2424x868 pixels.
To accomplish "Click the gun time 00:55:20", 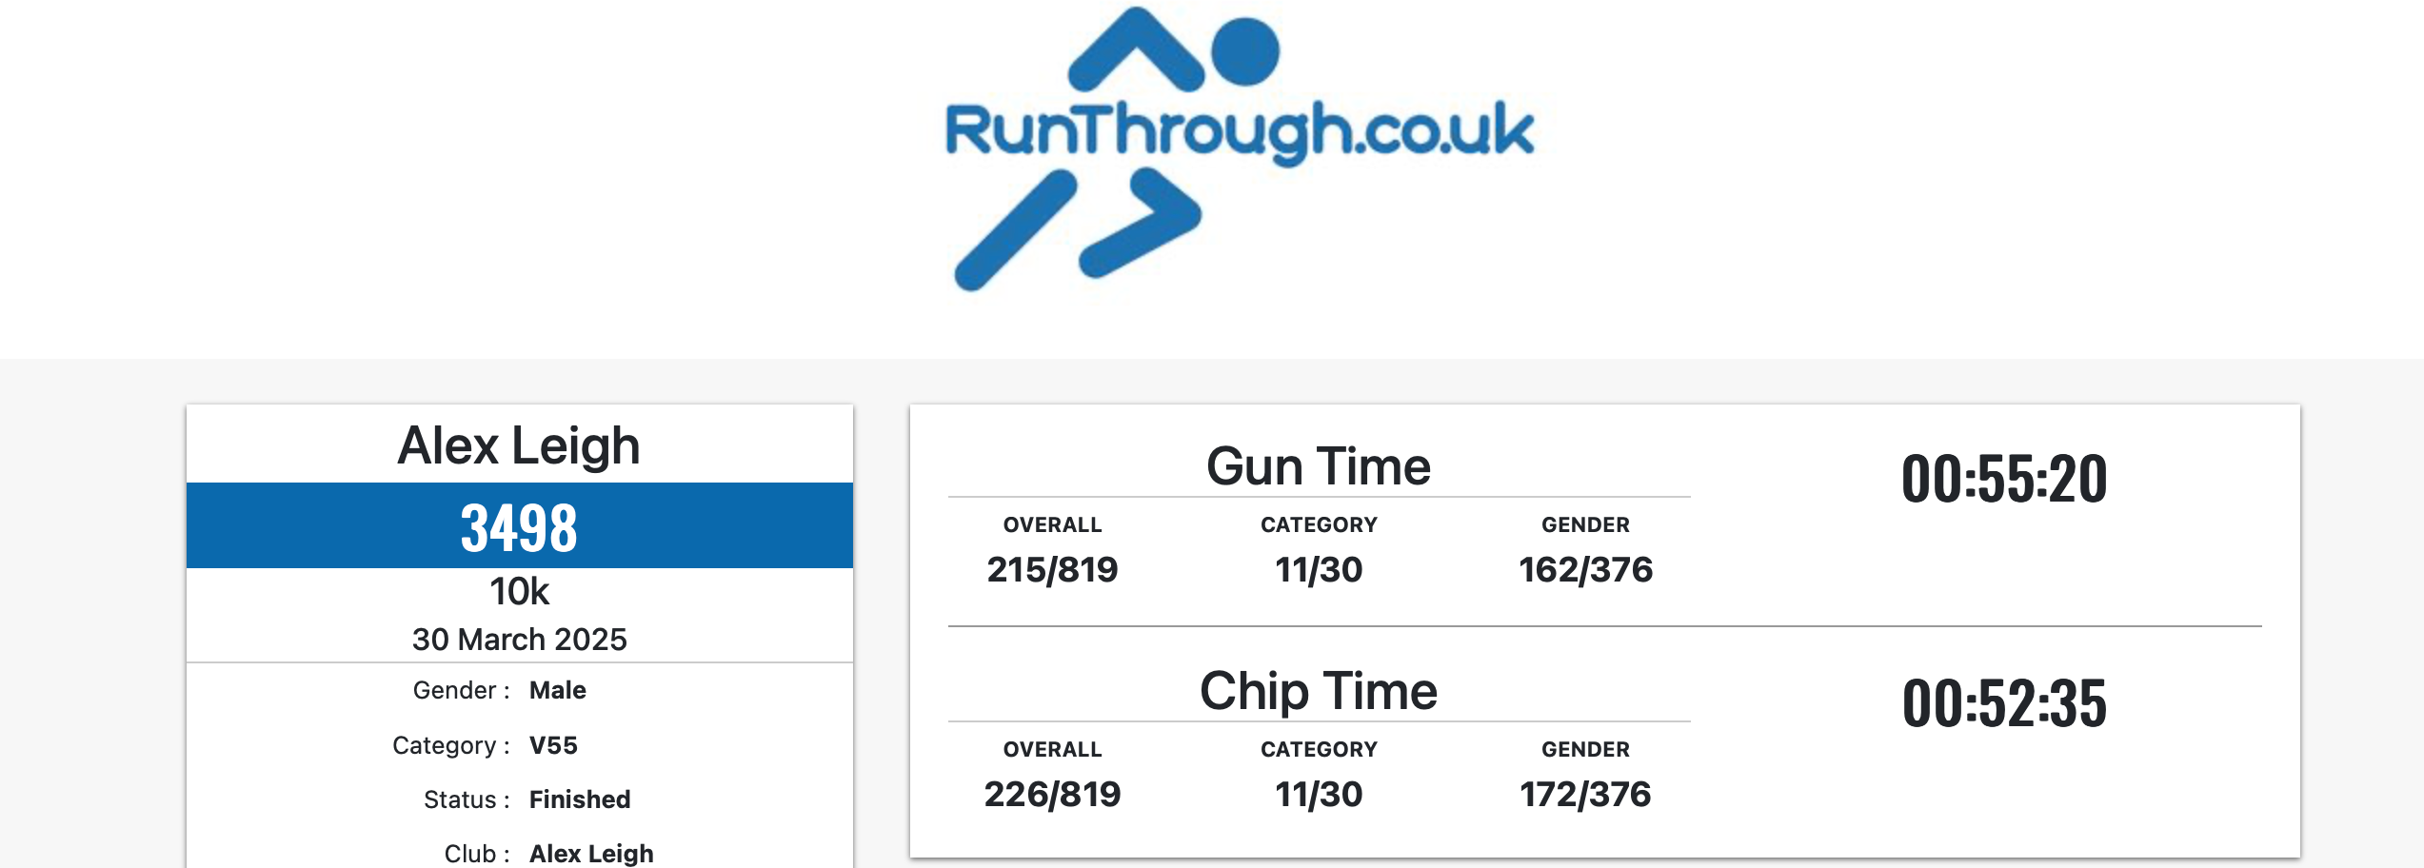I will (2003, 479).
